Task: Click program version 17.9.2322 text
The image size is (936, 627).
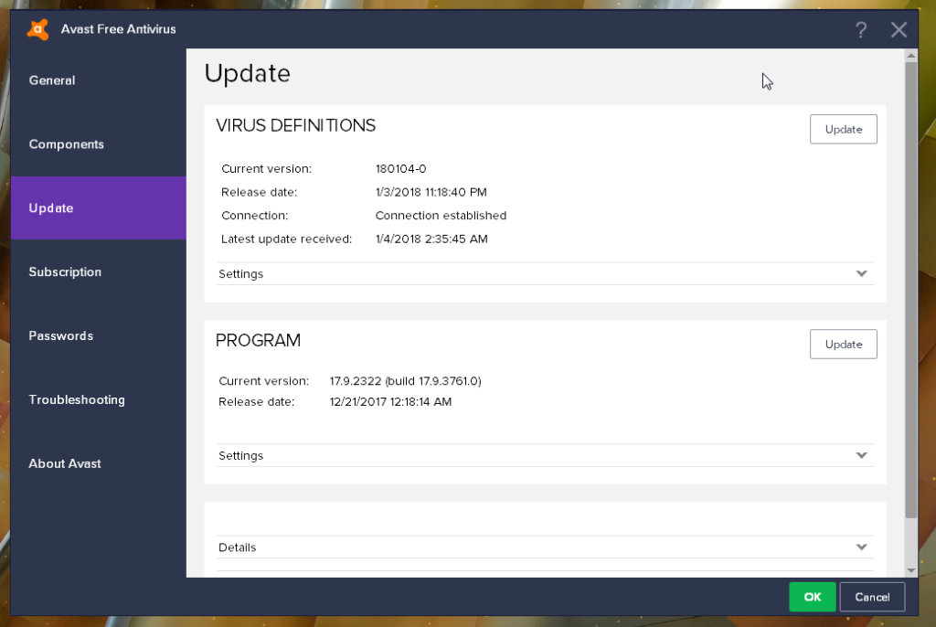Action: pos(405,381)
